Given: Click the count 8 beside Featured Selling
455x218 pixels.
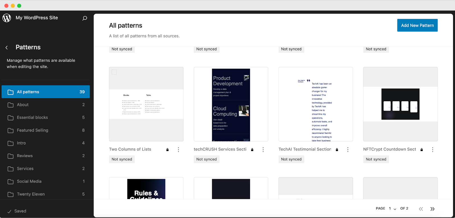Looking at the screenshot, I should [83, 130].
